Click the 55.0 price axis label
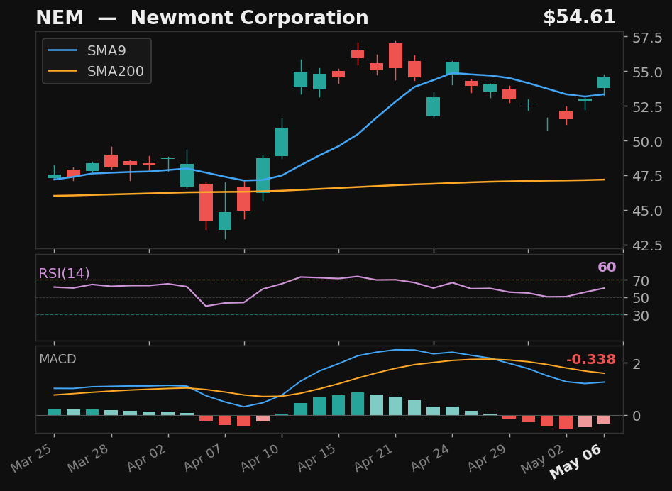Image resolution: width=672 pixels, height=491 pixels. [648, 72]
